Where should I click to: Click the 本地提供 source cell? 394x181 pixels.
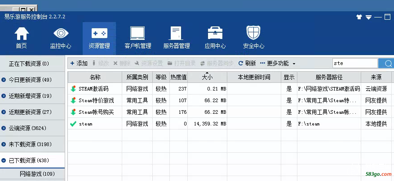click(376, 124)
